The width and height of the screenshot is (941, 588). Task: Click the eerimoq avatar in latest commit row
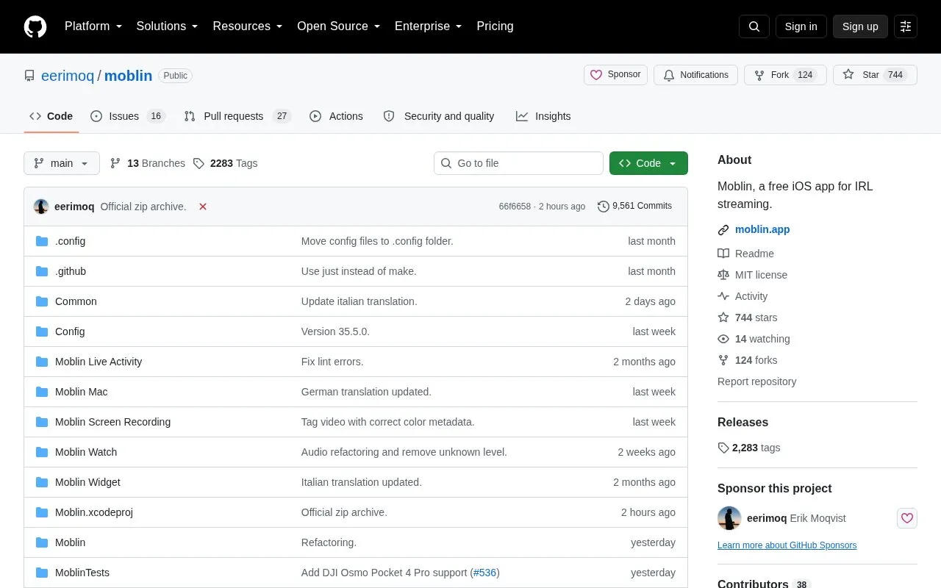(x=41, y=207)
